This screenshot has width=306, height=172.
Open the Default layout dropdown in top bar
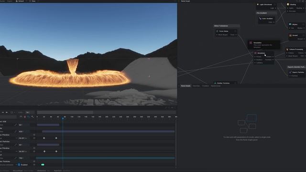[x=21, y=1]
